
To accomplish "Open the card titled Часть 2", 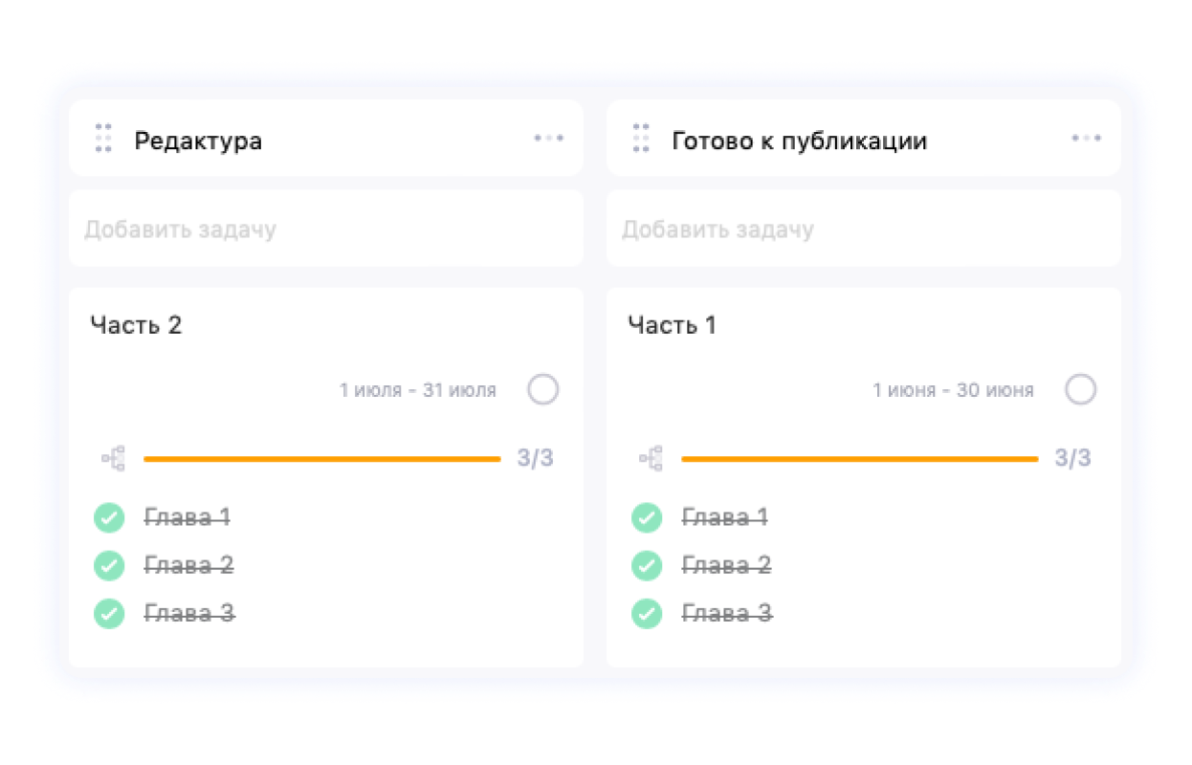I will coord(135,325).
